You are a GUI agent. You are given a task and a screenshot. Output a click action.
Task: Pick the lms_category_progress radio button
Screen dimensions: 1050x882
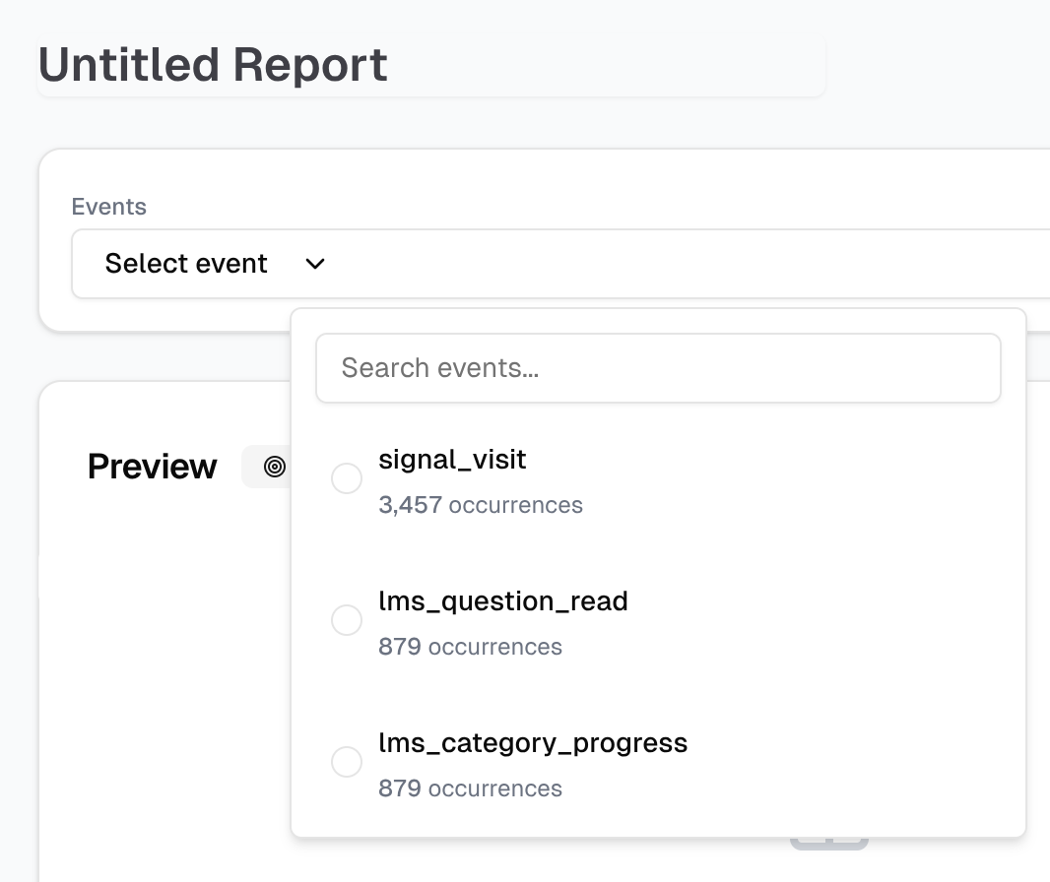347,762
